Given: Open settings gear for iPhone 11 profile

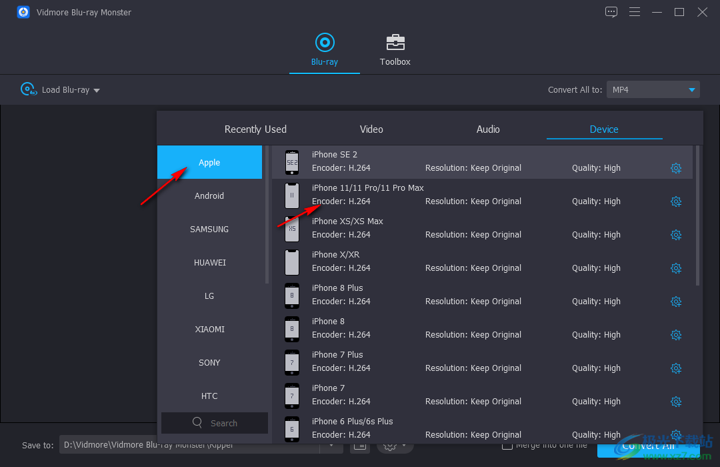Looking at the screenshot, I should [675, 201].
